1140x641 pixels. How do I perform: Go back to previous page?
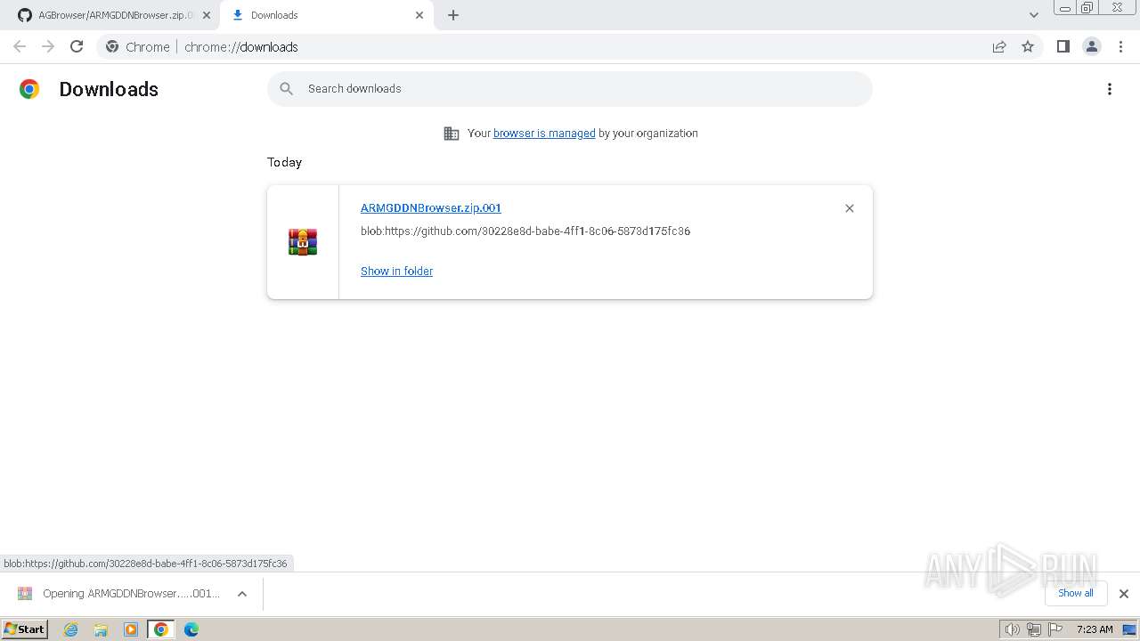pos(20,46)
